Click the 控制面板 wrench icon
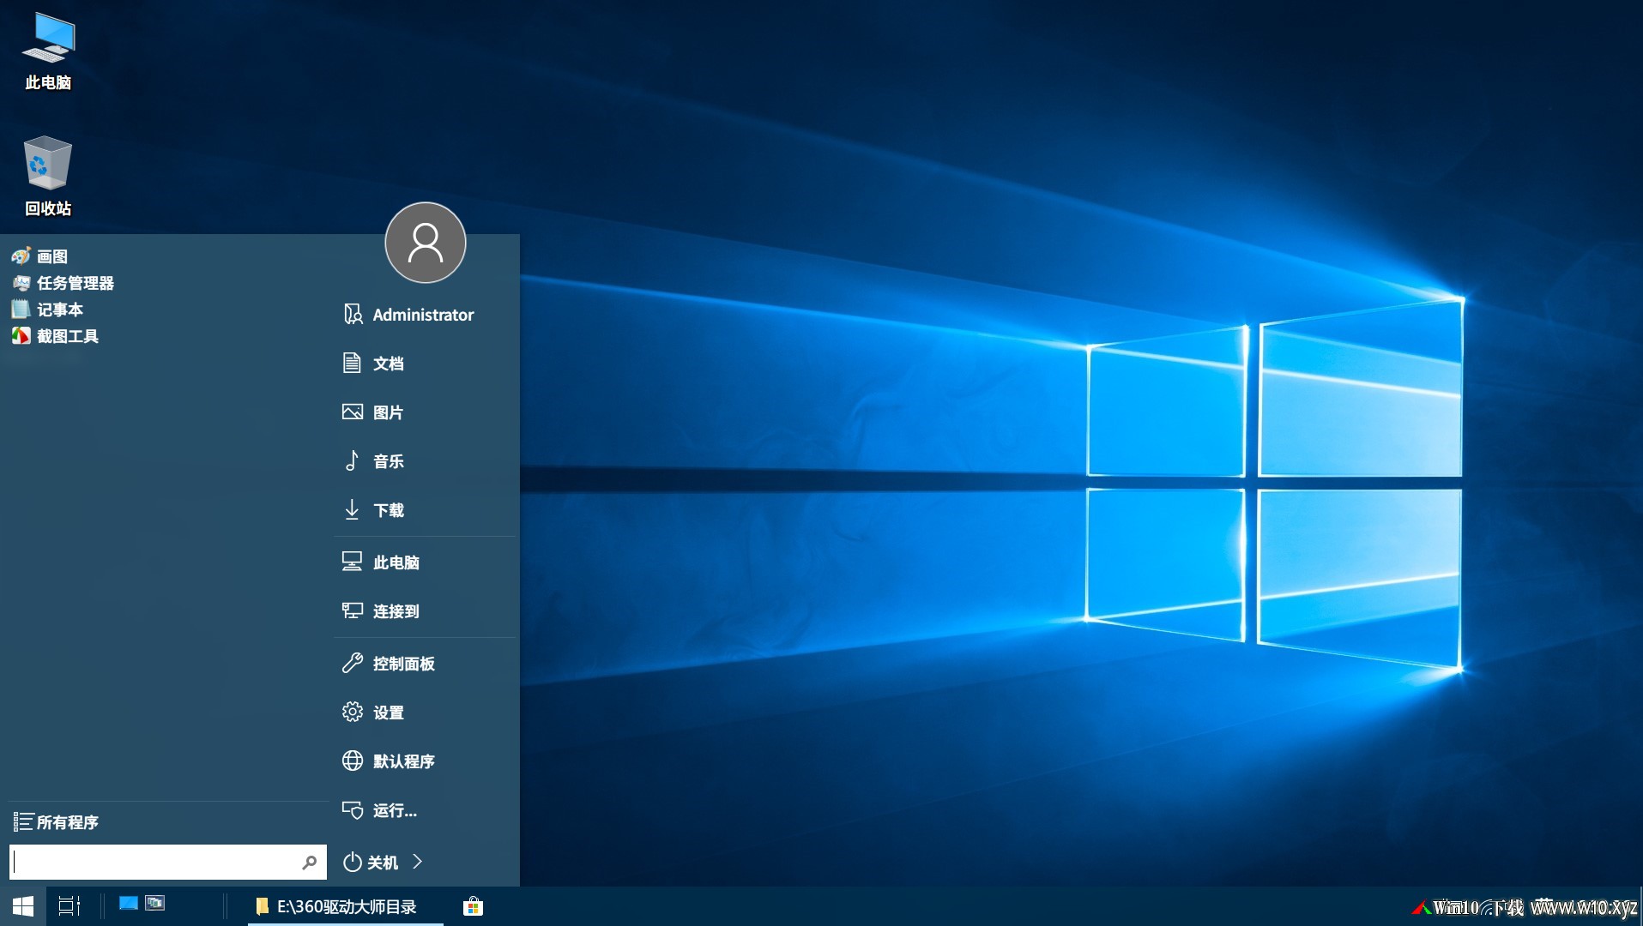 [x=352, y=663]
